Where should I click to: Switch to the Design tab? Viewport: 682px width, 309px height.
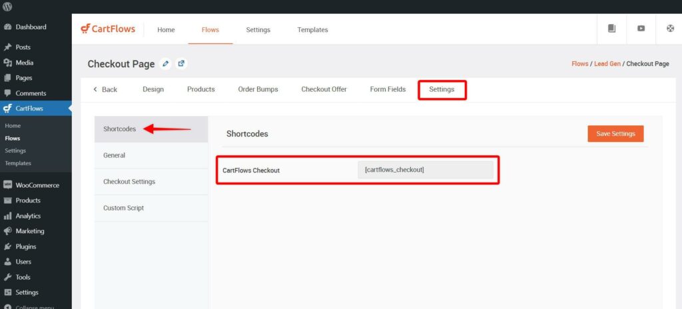(x=153, y=89)
